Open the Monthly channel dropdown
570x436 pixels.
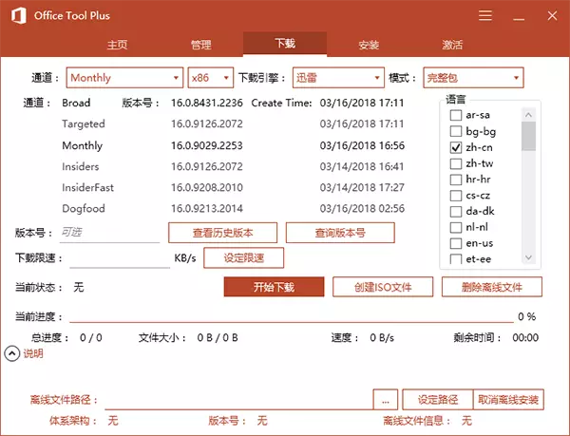[x=123, y=78]
